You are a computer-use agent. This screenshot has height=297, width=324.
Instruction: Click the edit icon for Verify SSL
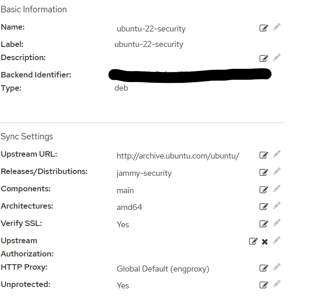click(263, 224)
